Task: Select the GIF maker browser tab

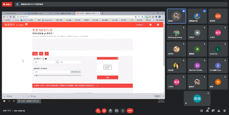Action: pyautogui.click(x=88, y=13)
